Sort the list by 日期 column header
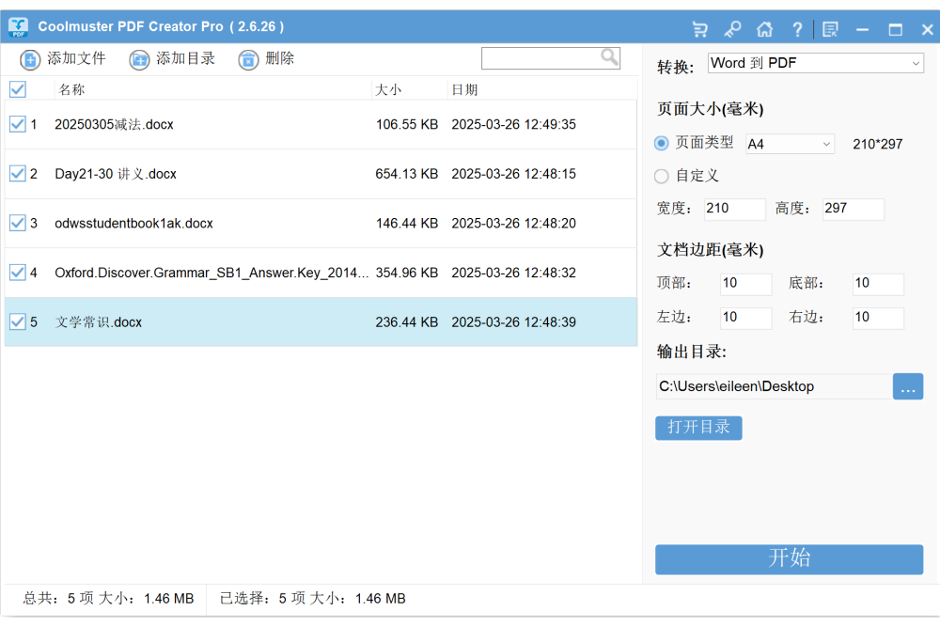 click(465, 90)
